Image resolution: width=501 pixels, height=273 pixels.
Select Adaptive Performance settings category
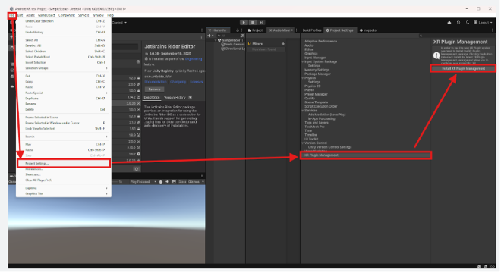(320, 42)
